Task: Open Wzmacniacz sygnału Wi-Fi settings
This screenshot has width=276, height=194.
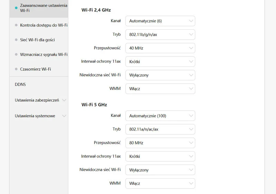Action: coord(43,54)
